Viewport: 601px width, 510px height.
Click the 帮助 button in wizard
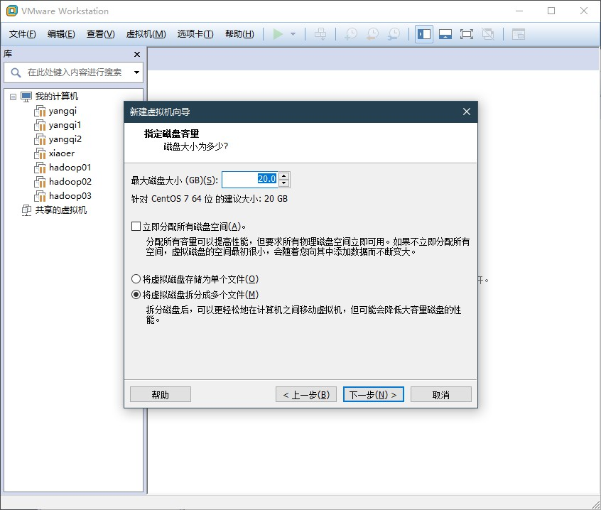161,394
